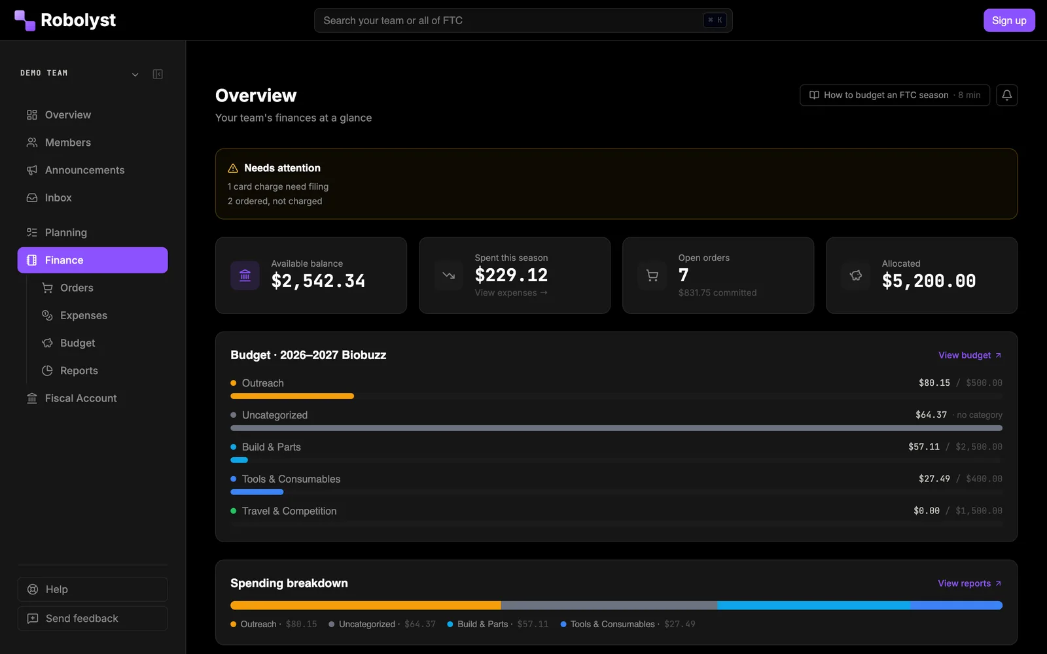1047x654 pixels.
Task: Click the Announcements megaphone icon
Action: pos(31,170)
